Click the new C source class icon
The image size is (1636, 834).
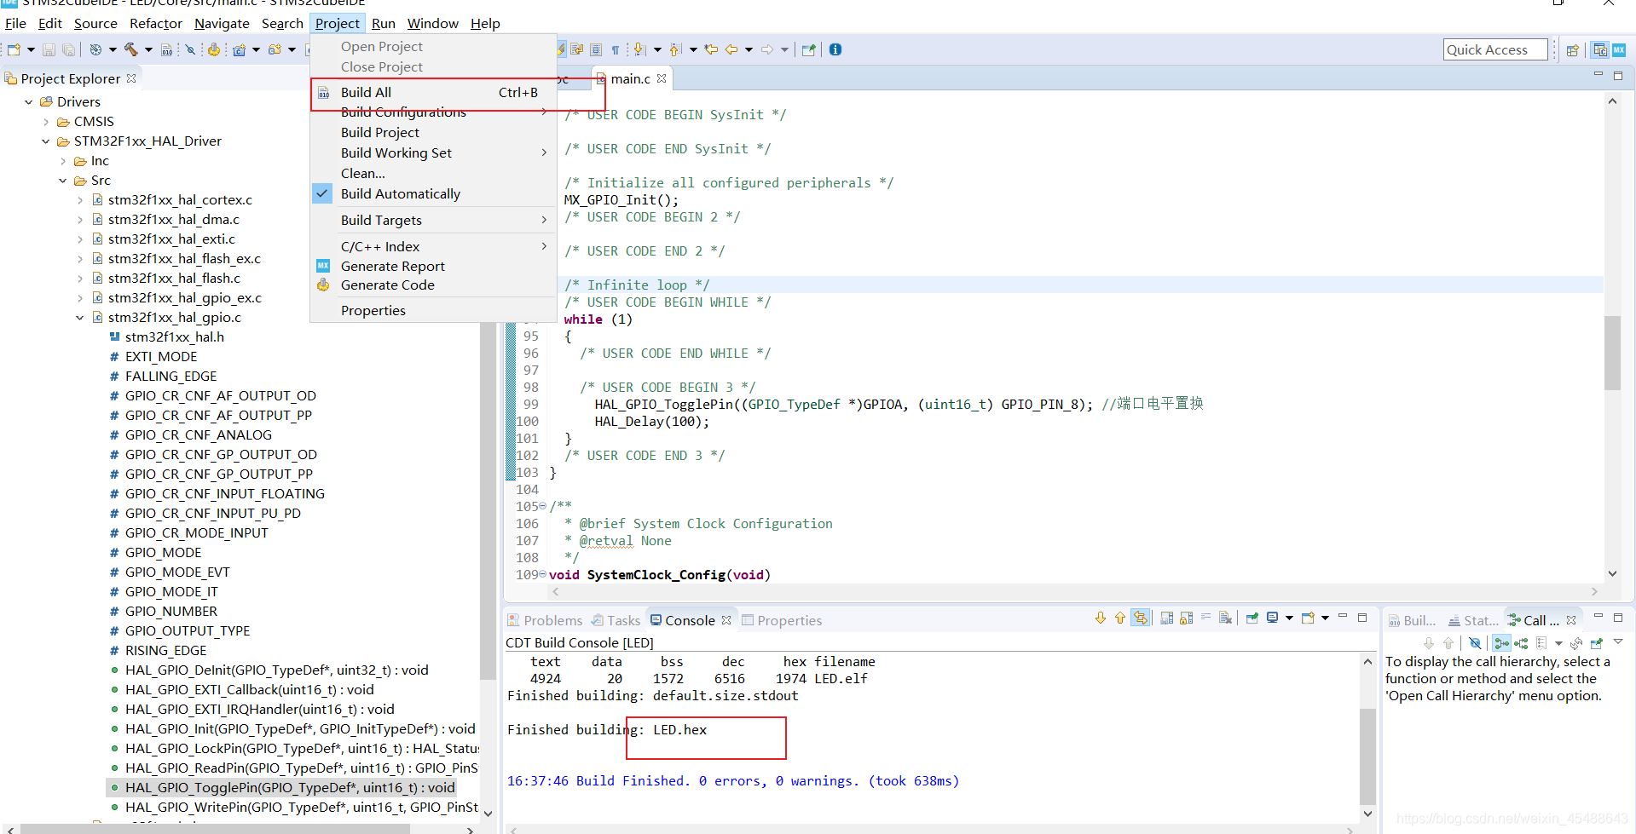[x=240, y=50]
